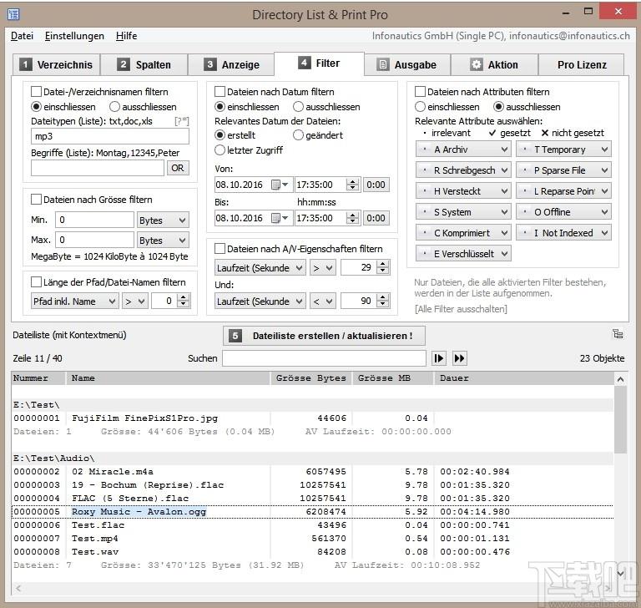
Task: Click the path length spinner arrows
Action: click(183, 301)
